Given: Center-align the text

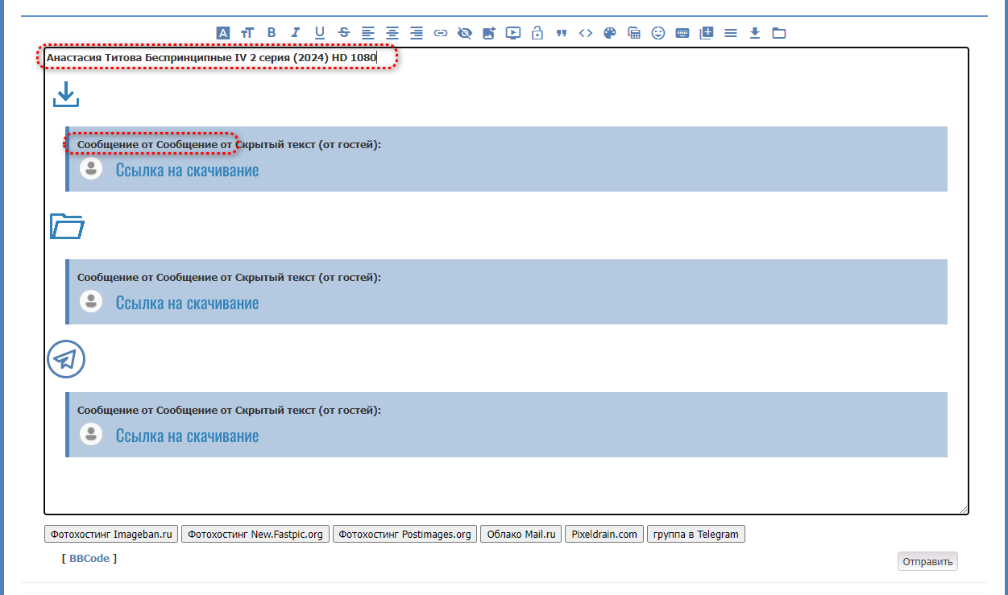Looking at the screenshot, I should click(x=392, y=33).
